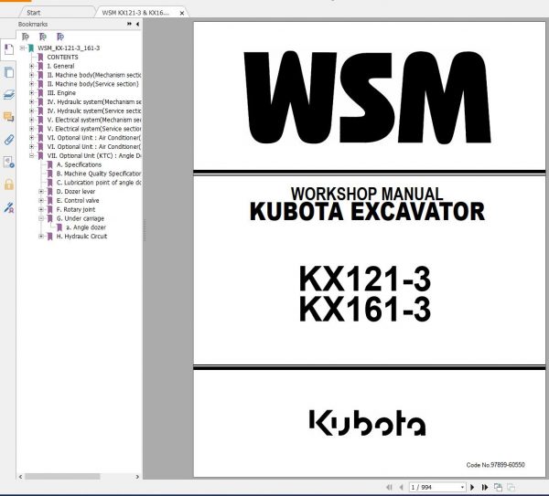Select IV. Hydraulic system(Mechanism section) bookmark
This screenshot has width=549, height=496.
coord(94,102)
